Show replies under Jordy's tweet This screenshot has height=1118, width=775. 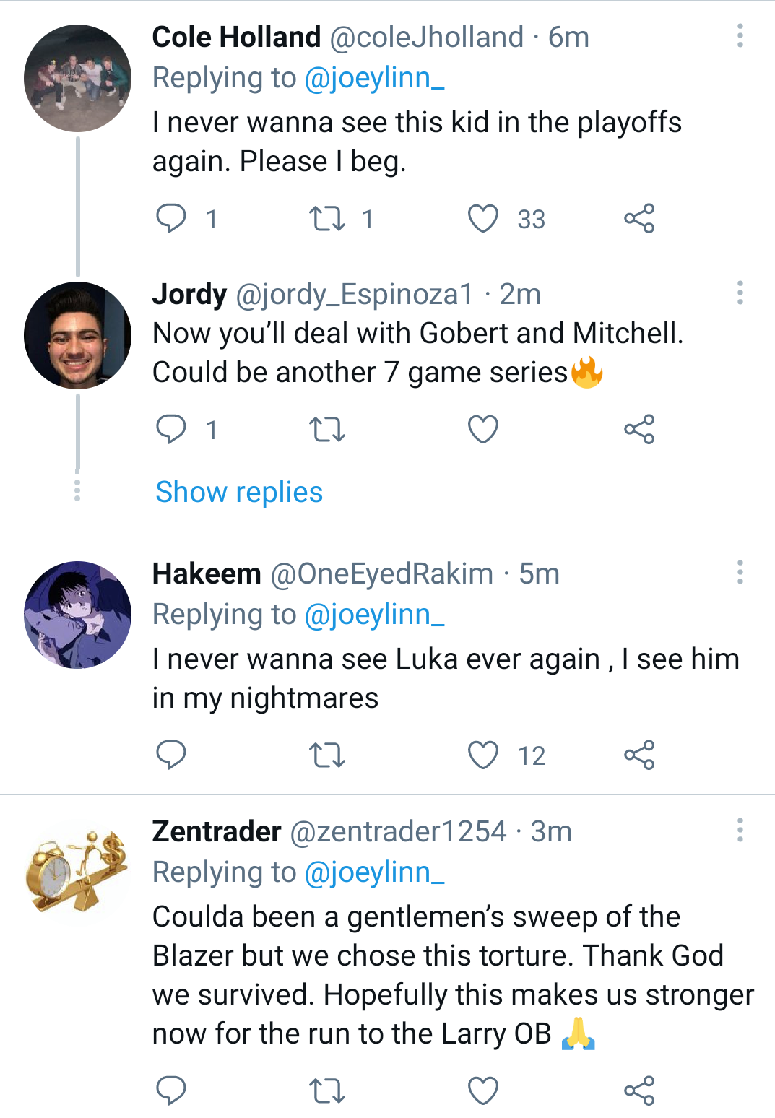(x=239, y=493)
